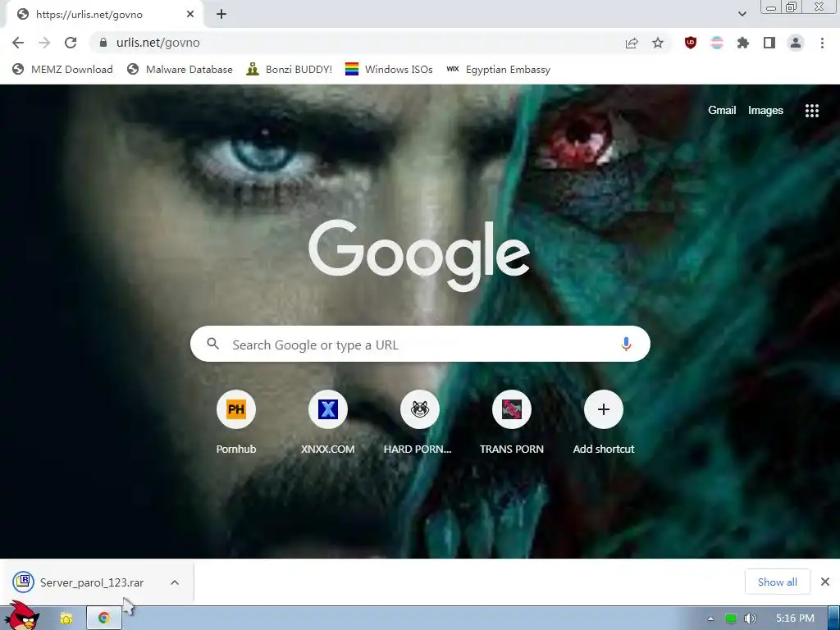840x630 pixels.
Task: Expand the tab search chevron
Action: click(x=742, y=14)
